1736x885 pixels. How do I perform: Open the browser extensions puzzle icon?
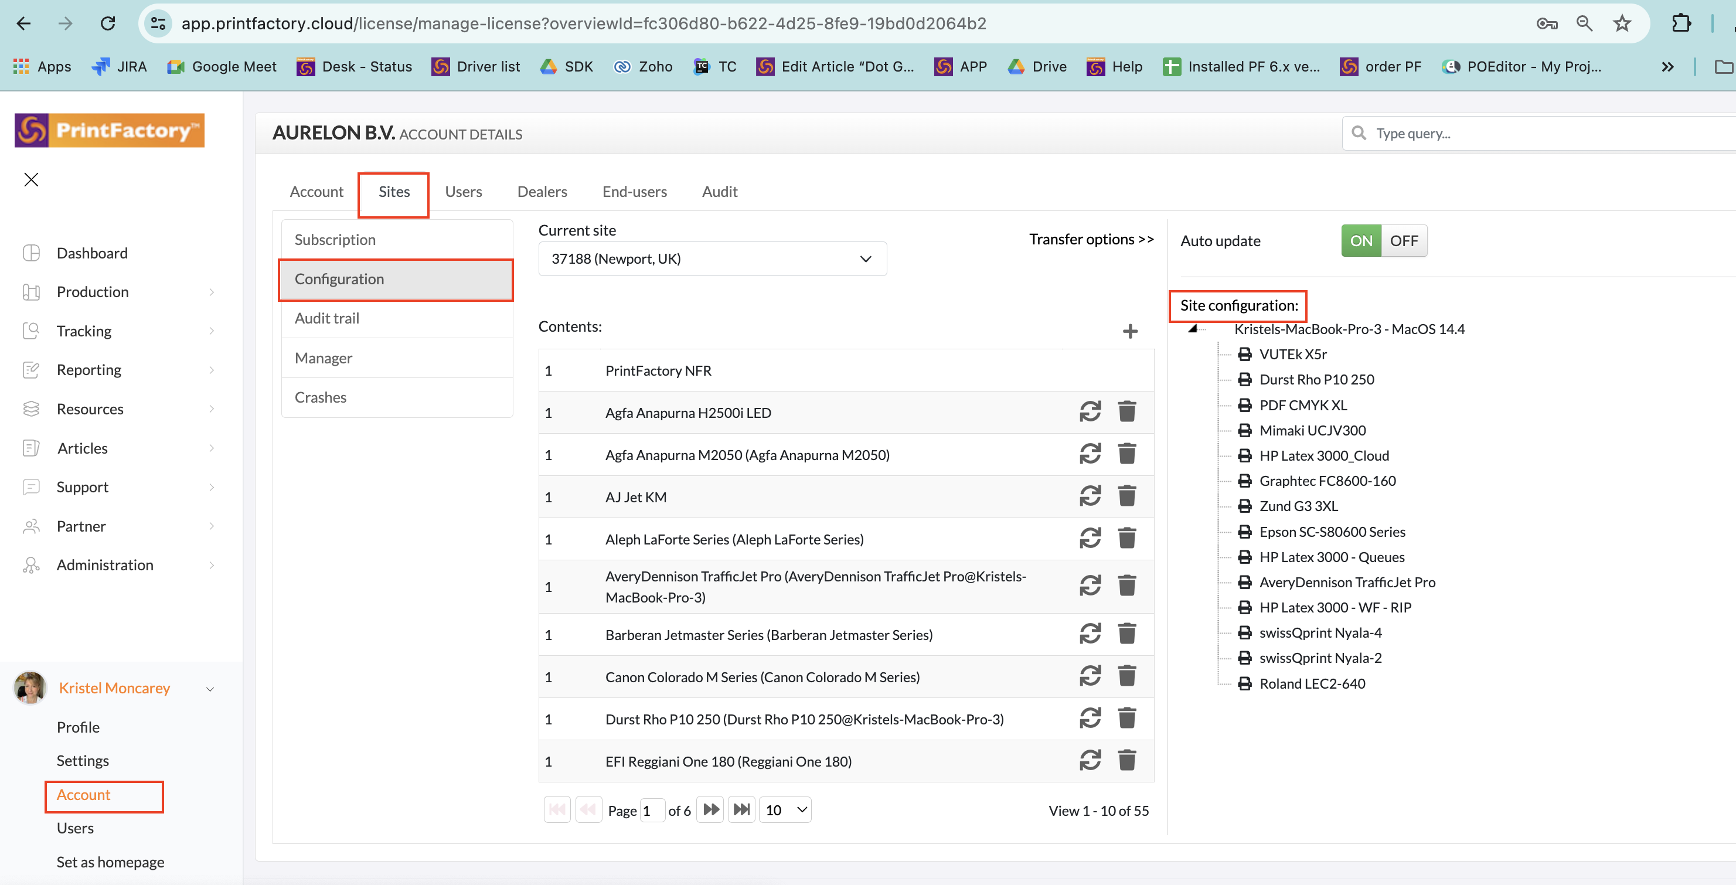(x=1681, y=23)
